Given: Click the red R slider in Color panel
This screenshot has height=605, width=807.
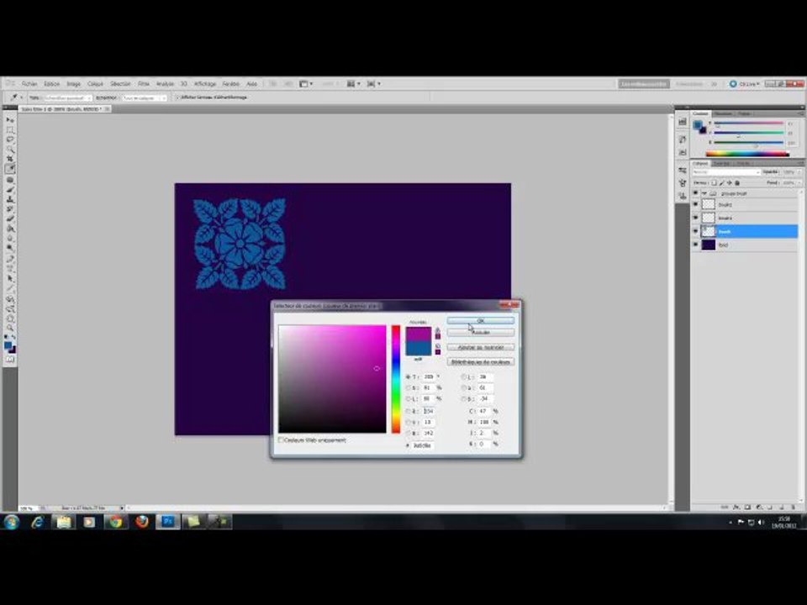Looking at the screenshot, I should pyautogui.click(x=749, y=124).
